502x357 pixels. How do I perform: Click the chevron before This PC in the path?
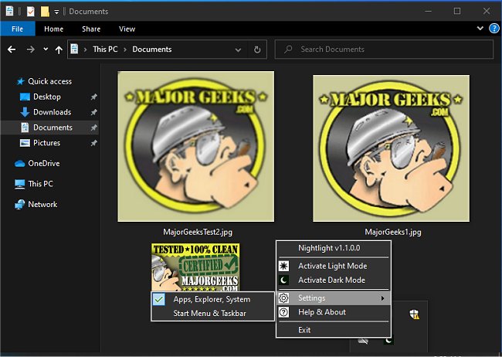(85, 49)
